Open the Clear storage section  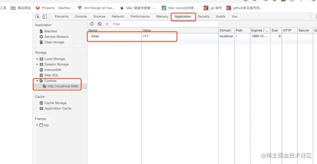pos(55,42)
